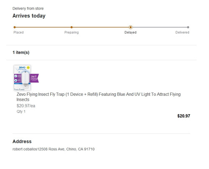The width and height of the screenshot is (209, 169).
Task: Click the Delivery from store text
Action: click(x=28, y=8)
